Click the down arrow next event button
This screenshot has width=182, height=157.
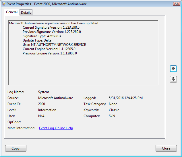pos(173,79)
